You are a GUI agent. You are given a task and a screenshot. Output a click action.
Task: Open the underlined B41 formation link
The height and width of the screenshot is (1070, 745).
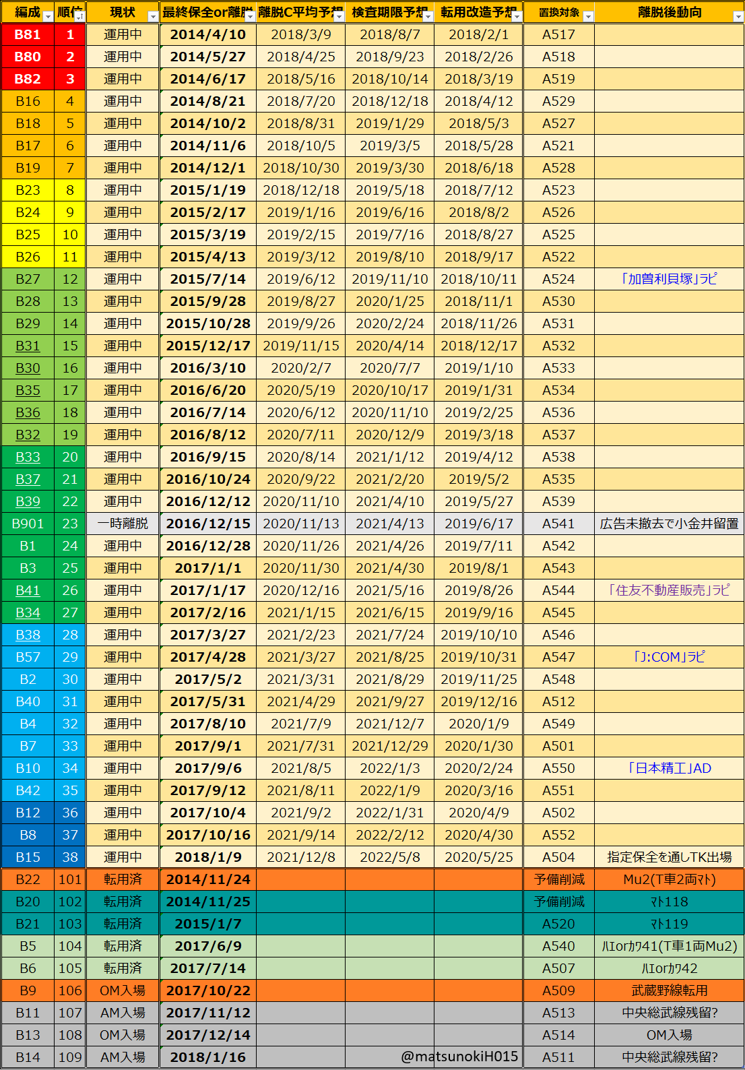tap(28, 590)
